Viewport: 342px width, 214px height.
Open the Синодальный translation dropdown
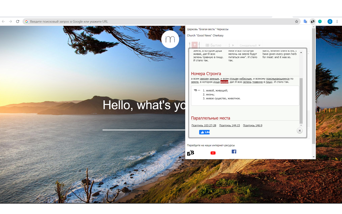(x=250, y=45)
